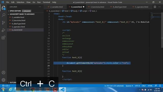Open 4_dataType.html in Explorer tree
Screen dimensions: 163x92
(19, 24)
